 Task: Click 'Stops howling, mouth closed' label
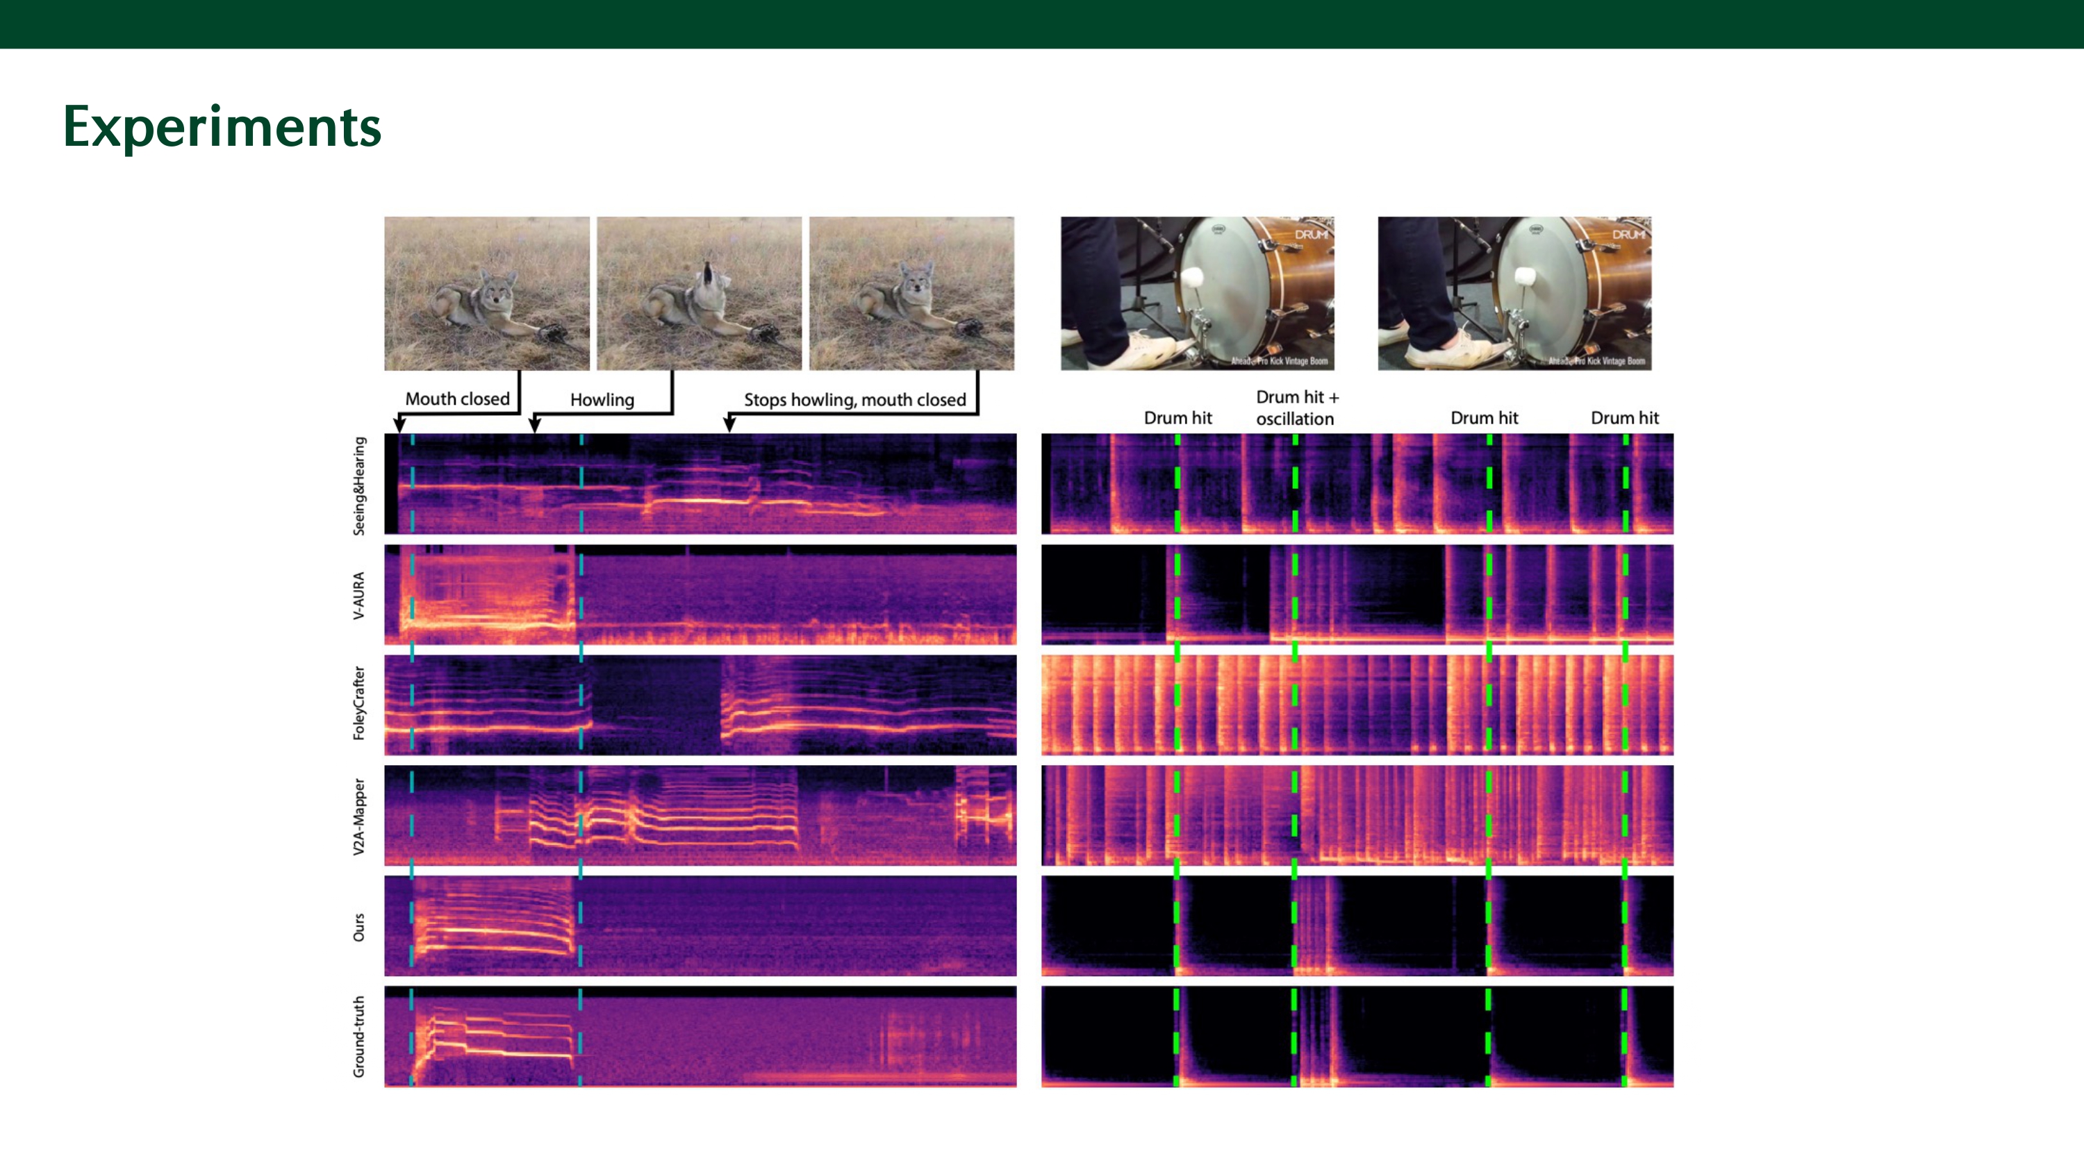pyautogui.click(x=854, y=399)
